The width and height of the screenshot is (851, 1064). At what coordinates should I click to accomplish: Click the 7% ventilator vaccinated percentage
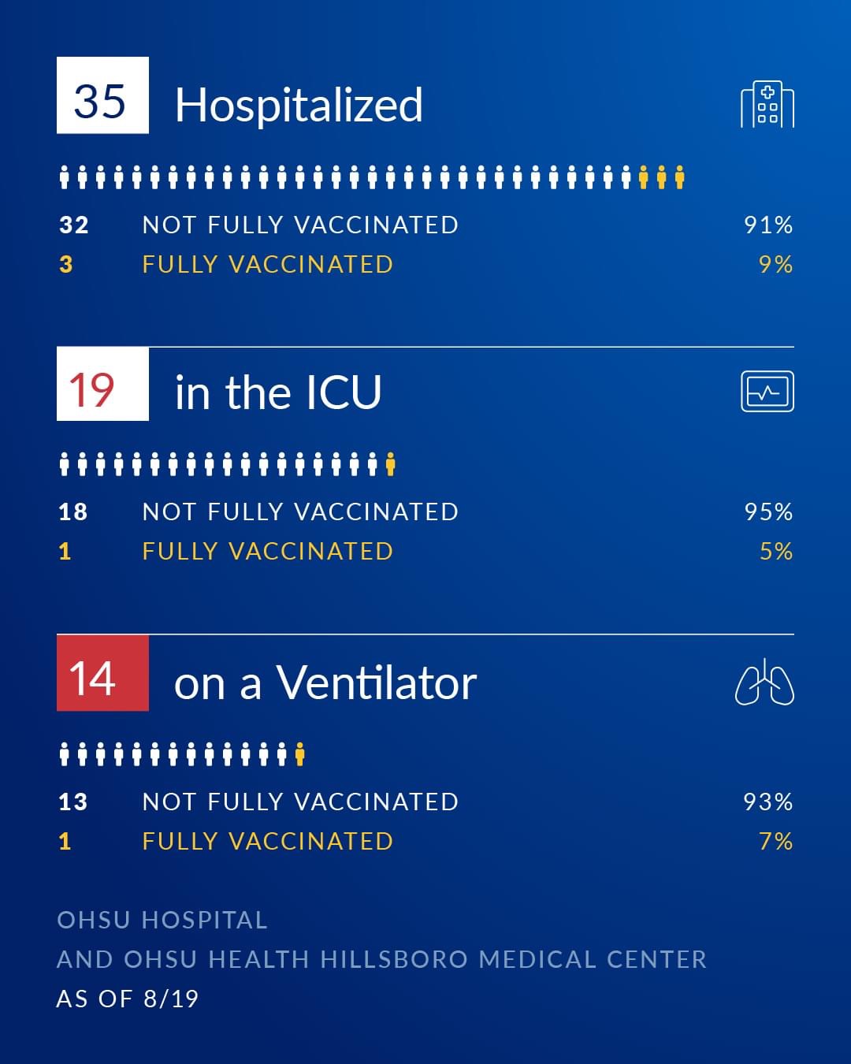tap(775, 842)
